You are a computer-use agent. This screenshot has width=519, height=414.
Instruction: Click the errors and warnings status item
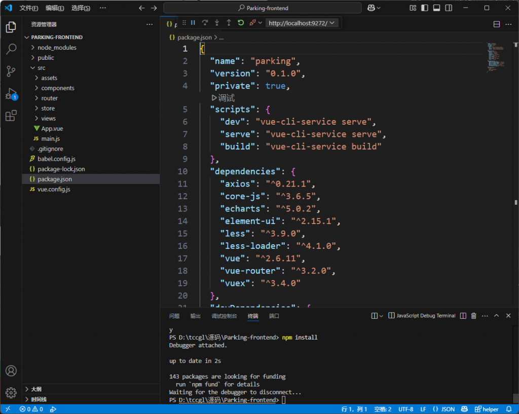[31, 409]
